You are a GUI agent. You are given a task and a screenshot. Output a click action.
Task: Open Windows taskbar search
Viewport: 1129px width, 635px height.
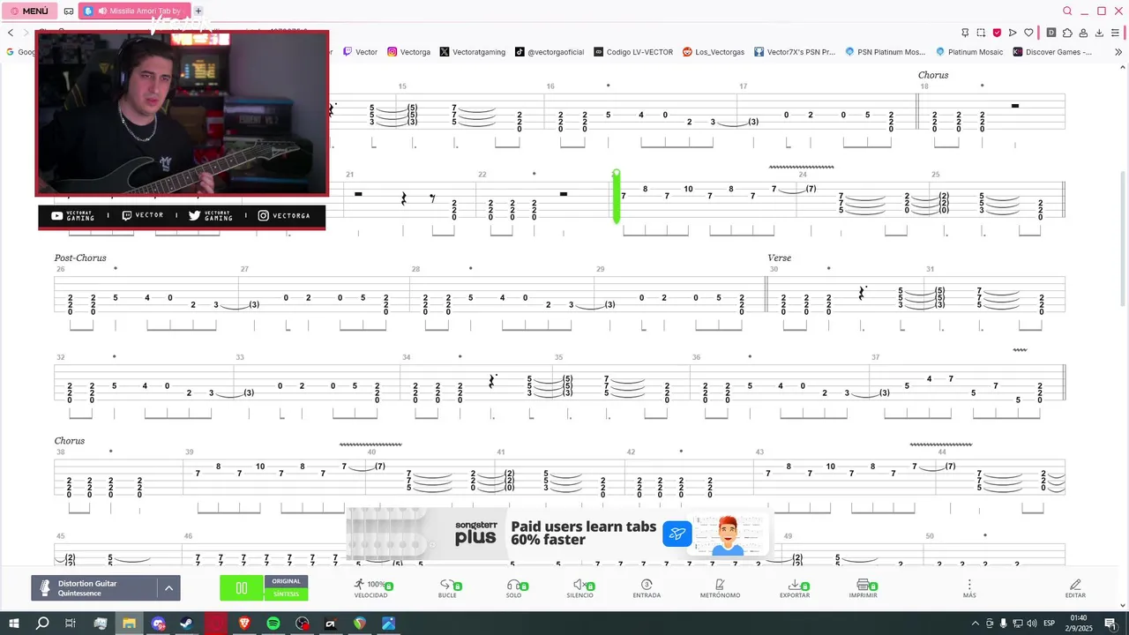42,624
